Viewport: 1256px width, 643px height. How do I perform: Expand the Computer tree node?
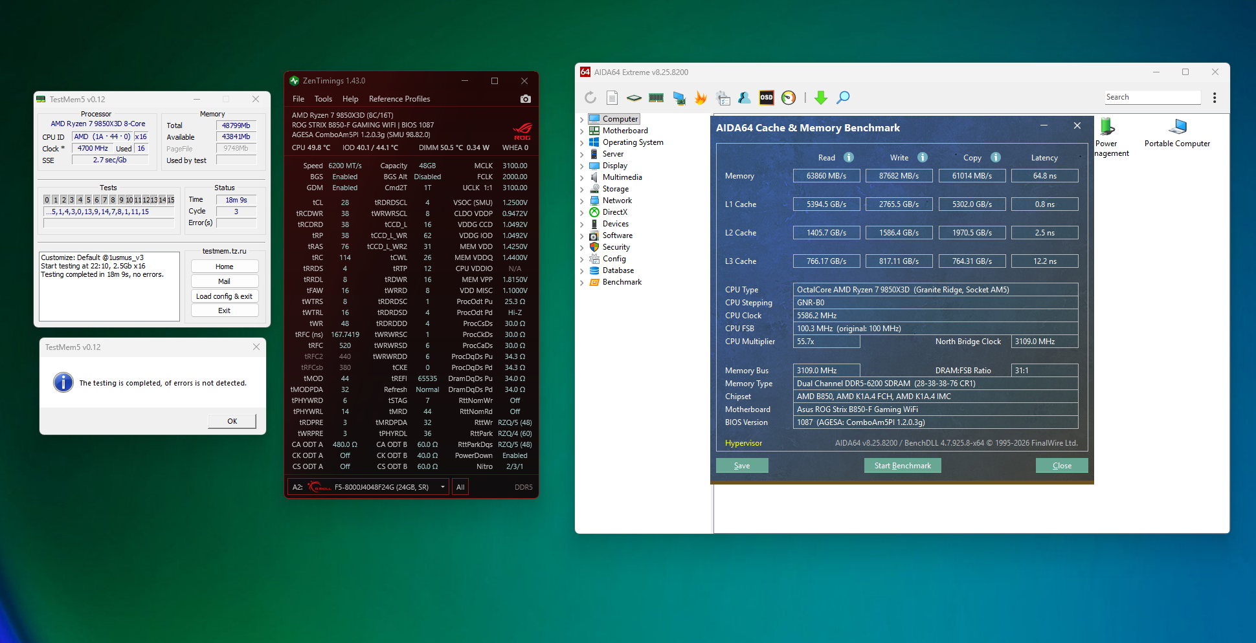[581, 120]
